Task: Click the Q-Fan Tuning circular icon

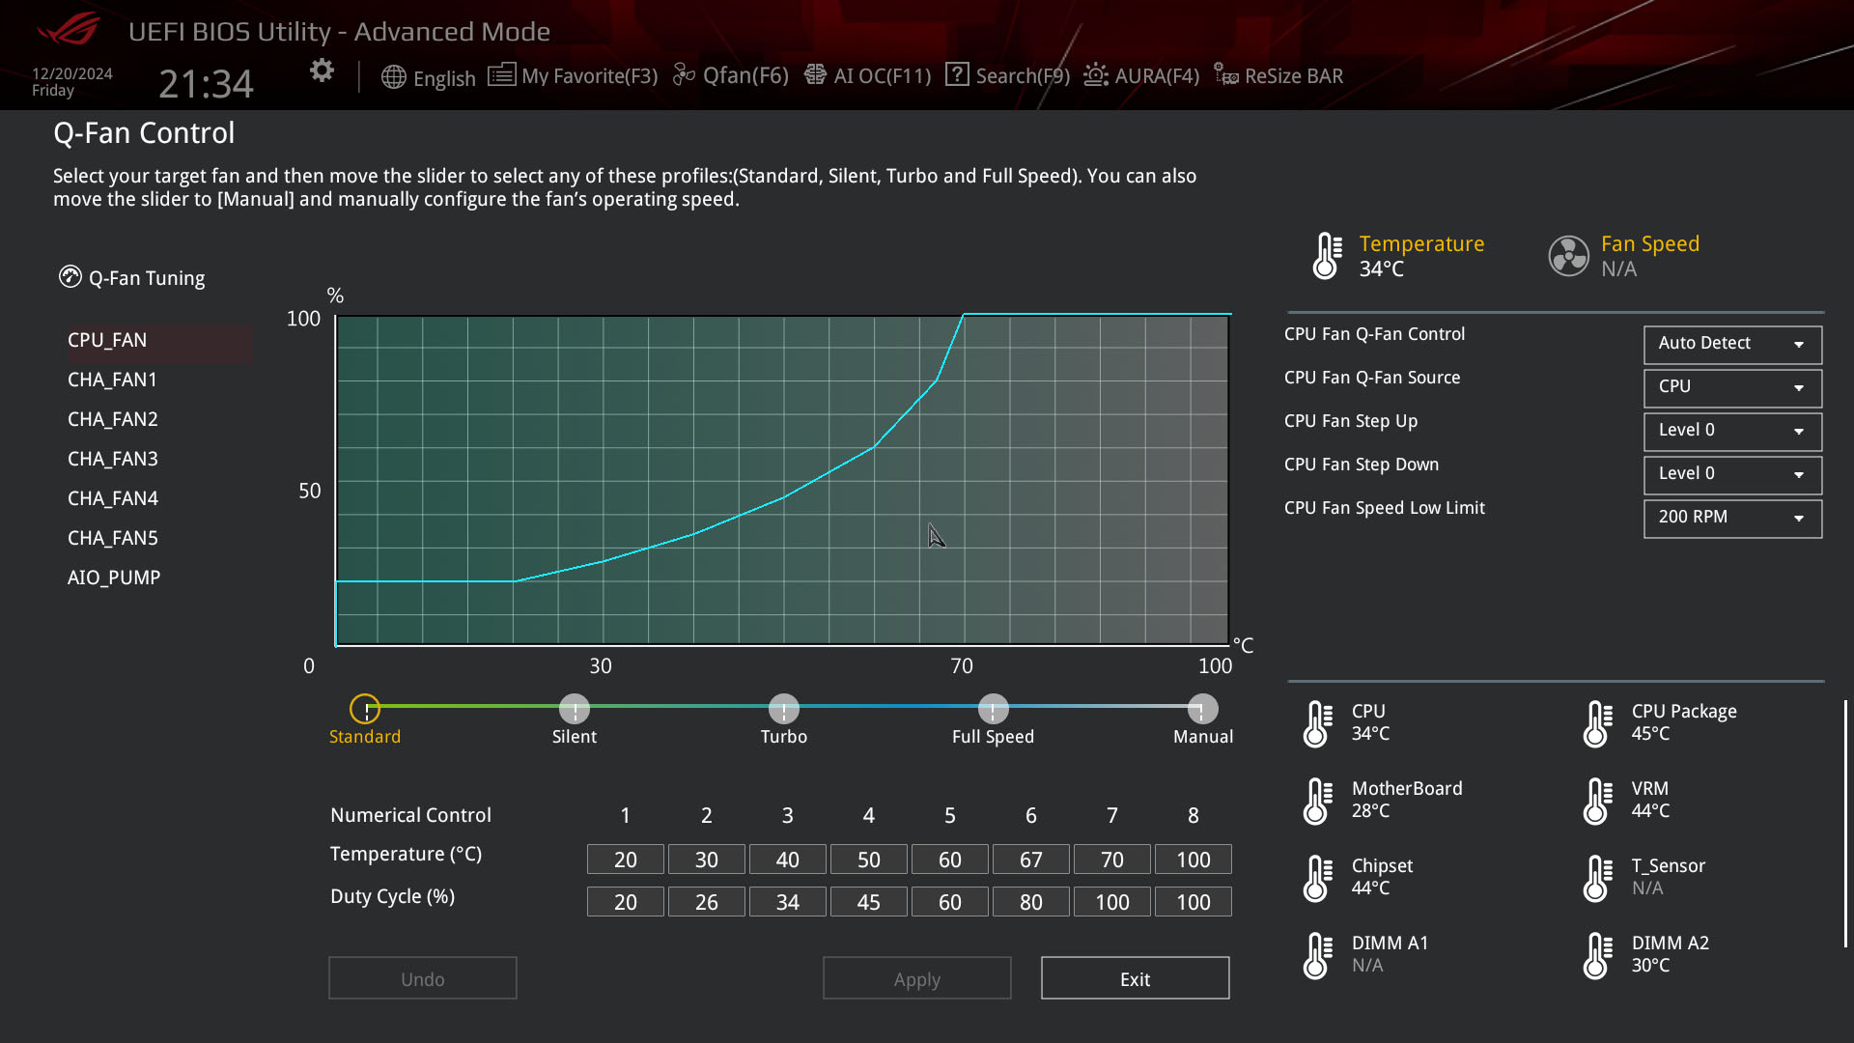Action: pos(70,277)
